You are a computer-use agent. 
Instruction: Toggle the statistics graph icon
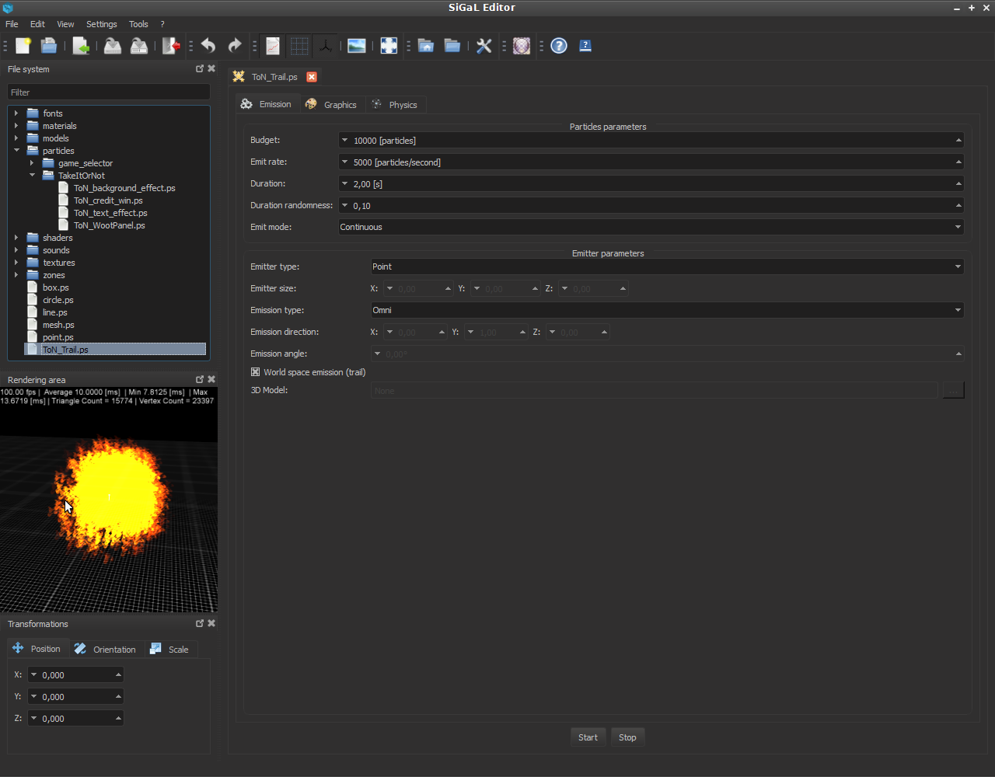(273, 46)
